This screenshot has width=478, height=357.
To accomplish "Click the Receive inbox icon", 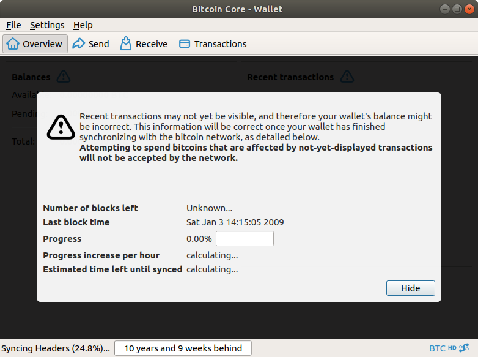I will point(125,43).
